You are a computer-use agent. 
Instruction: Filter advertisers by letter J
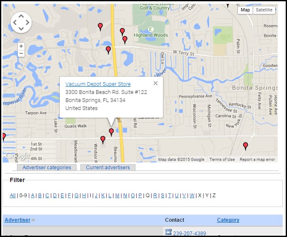pyautogui.click(x=96, y=196)
